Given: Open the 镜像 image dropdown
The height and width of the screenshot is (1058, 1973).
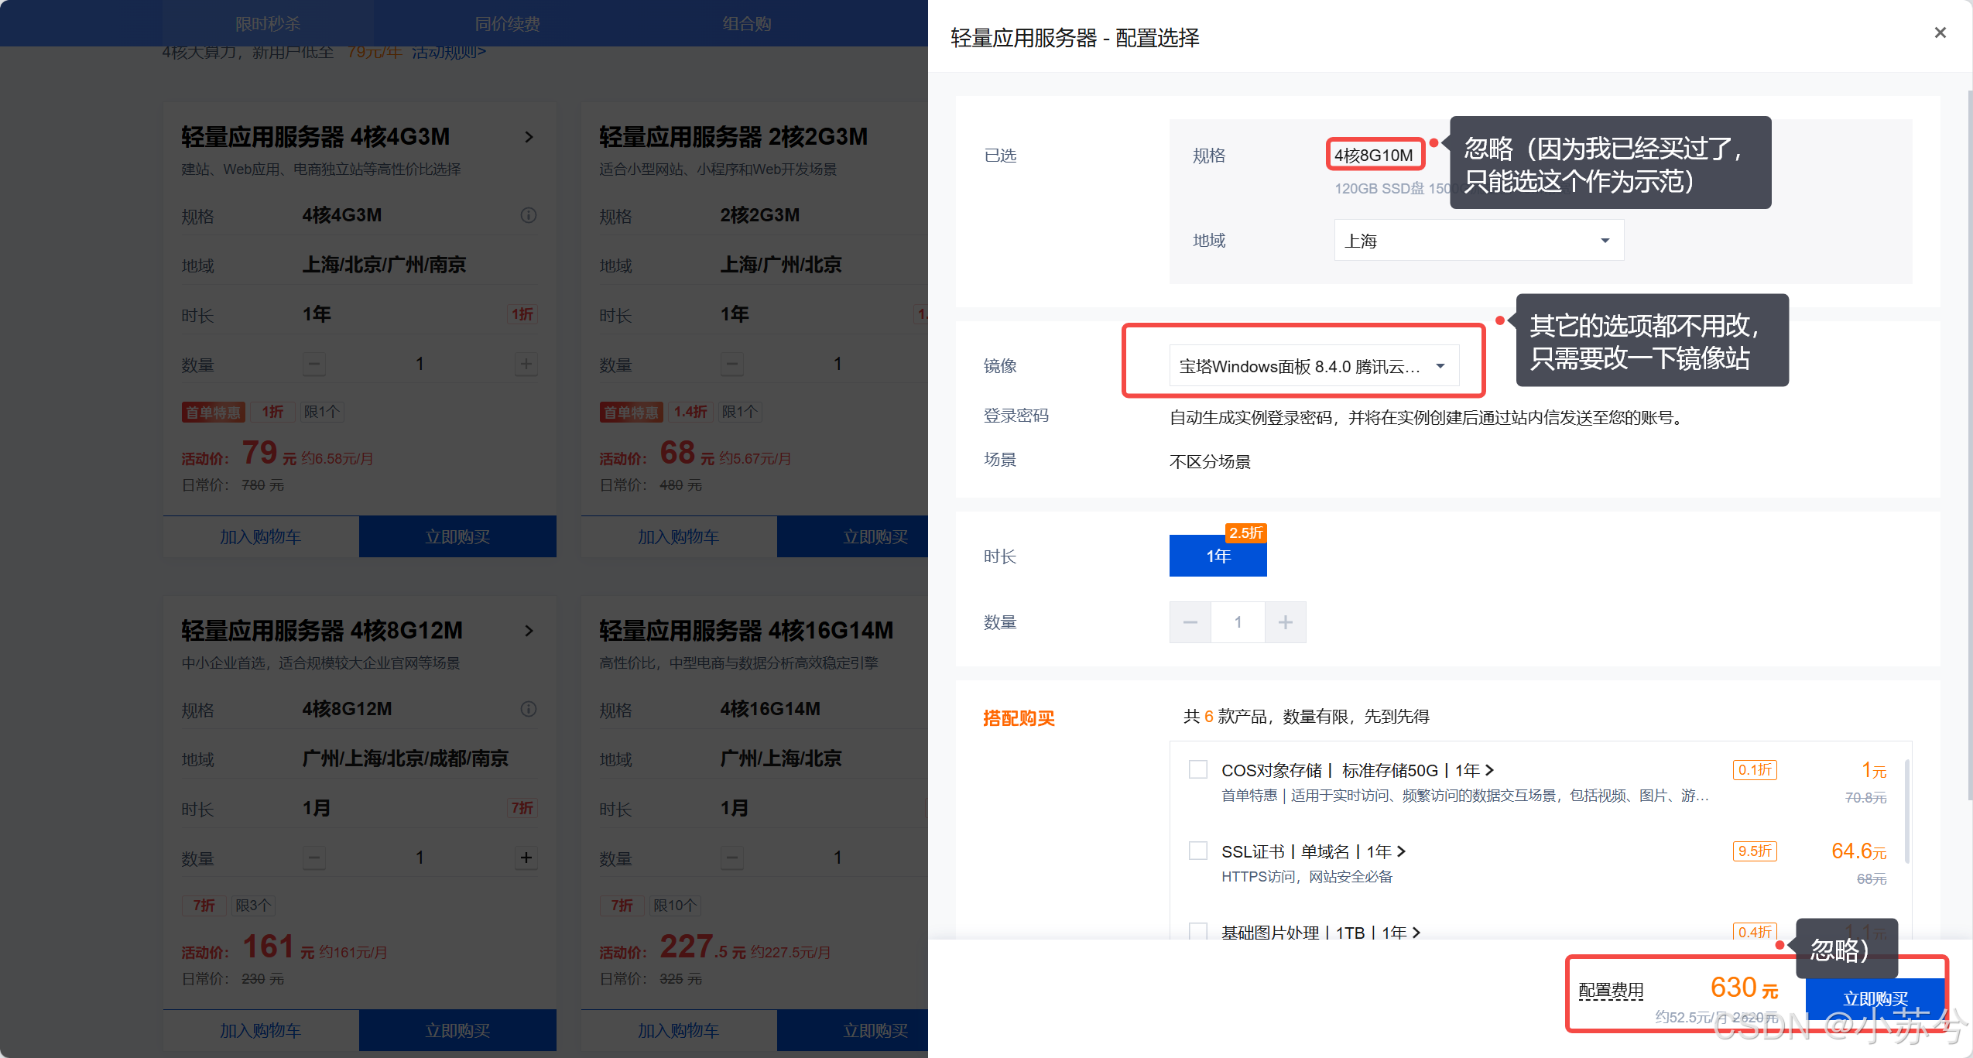Looking at the screenshot, I should click(x=1313, y=366).
